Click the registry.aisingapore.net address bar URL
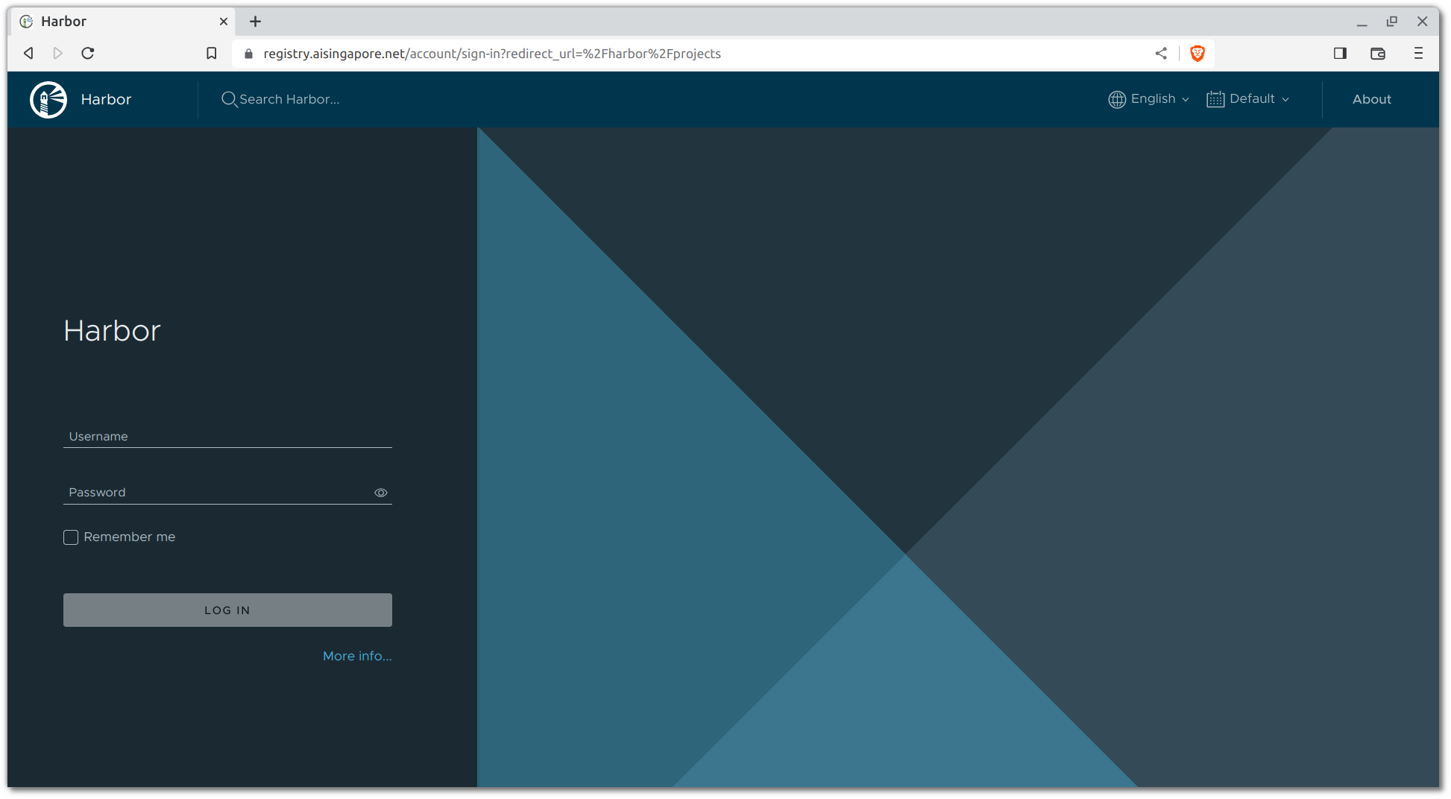The image size is (1451, 799). [491, 54]
